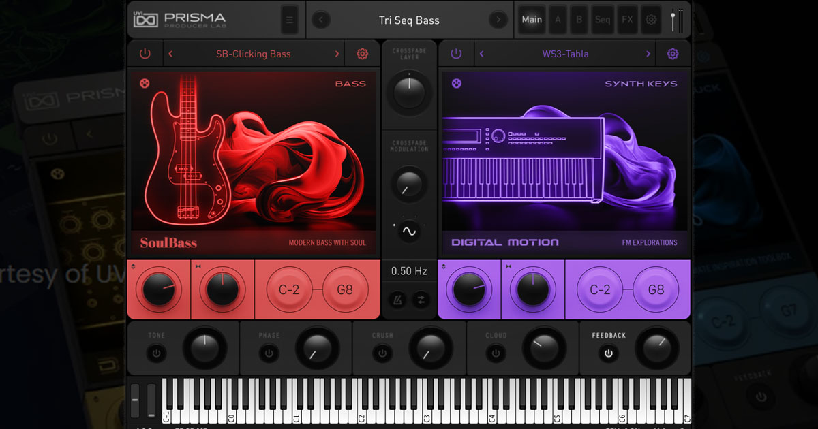Click the swap arrows icon below 0.50 Hz
Image resolution: width=818 pixels, height=429 pixels.
(421, 299)
